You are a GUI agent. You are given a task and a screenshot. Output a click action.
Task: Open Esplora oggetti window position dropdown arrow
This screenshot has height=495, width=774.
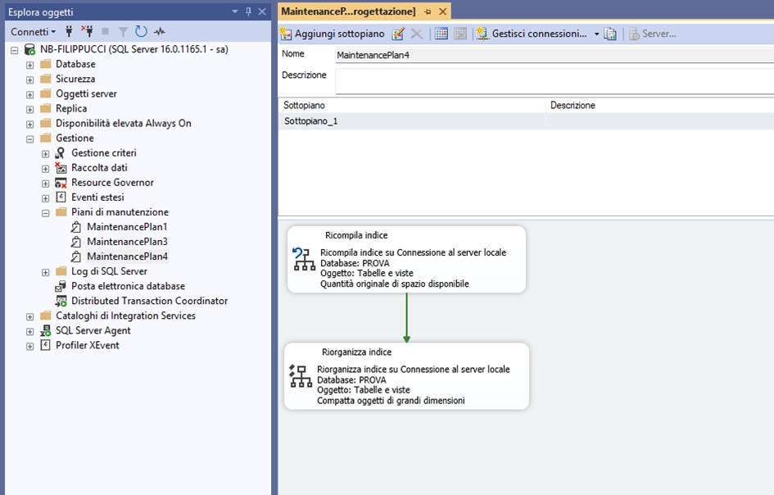point(234,11)
